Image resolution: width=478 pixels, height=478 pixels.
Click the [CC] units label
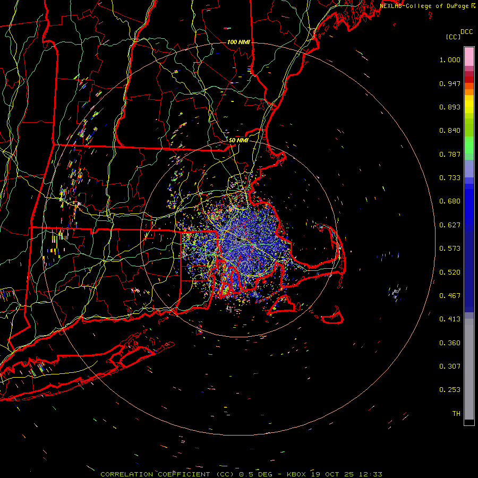[453, 37]
